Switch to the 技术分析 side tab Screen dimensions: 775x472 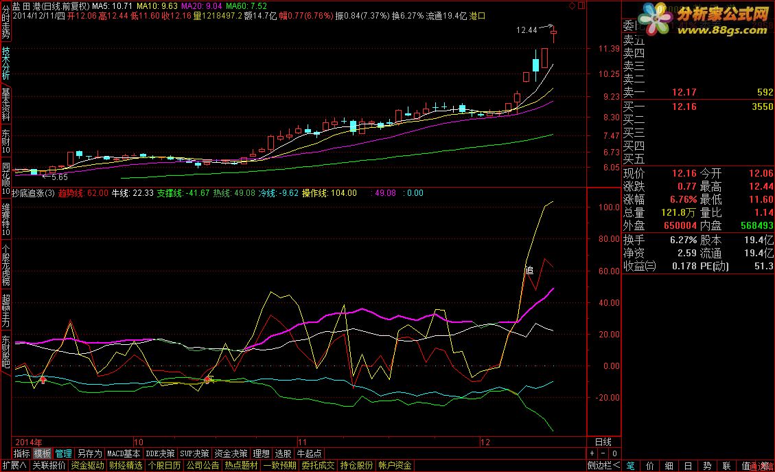[x=5, y=63]
